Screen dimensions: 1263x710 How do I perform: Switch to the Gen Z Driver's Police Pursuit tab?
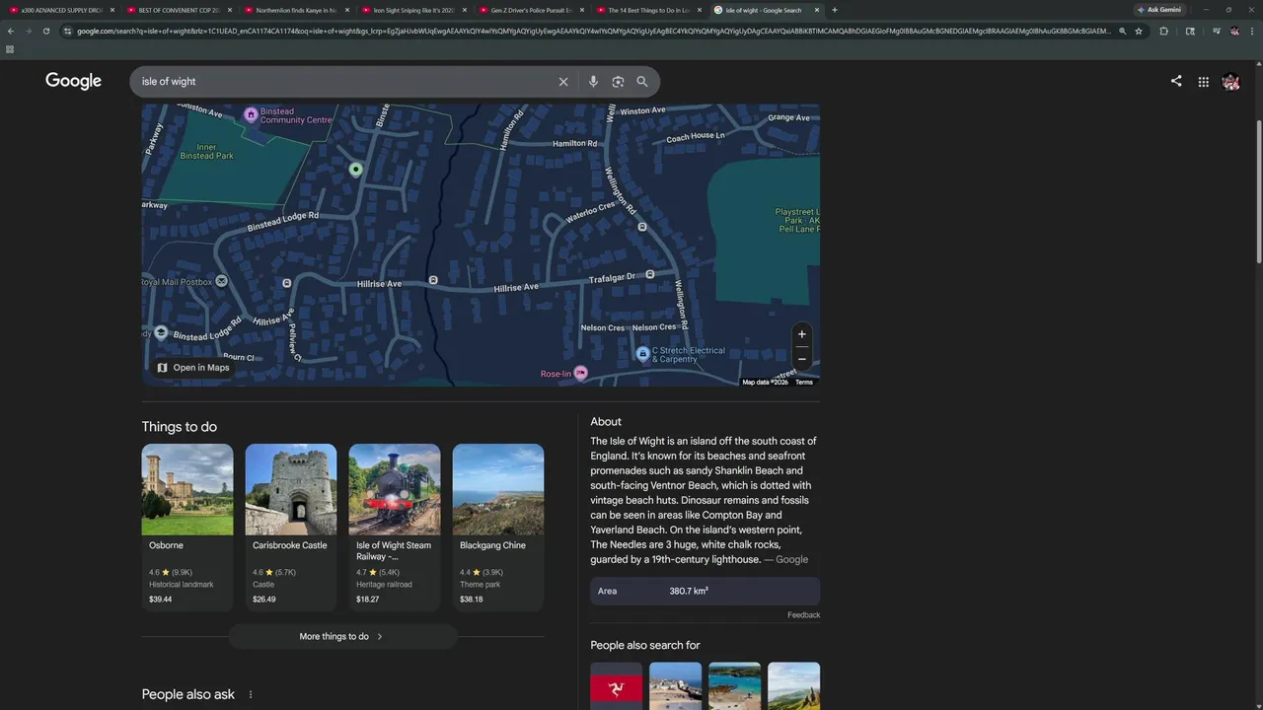(x=531, y=10)
